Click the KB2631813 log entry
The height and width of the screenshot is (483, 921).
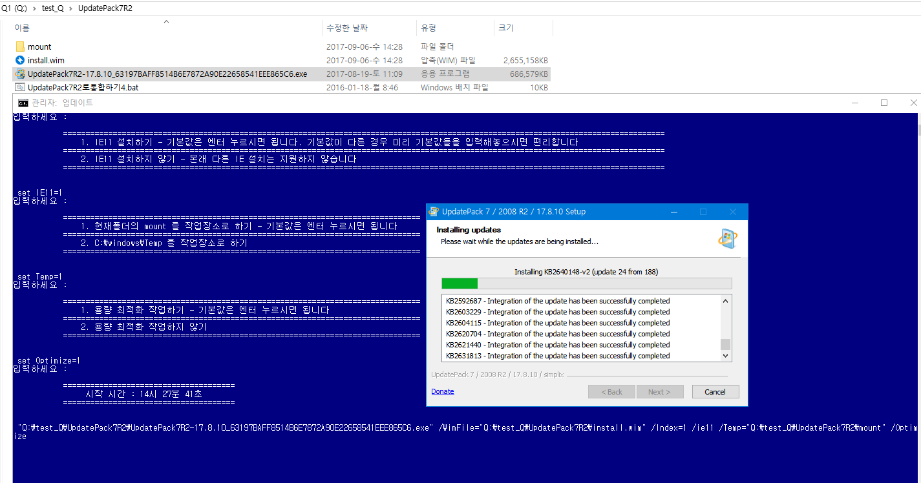click(558, 356)
